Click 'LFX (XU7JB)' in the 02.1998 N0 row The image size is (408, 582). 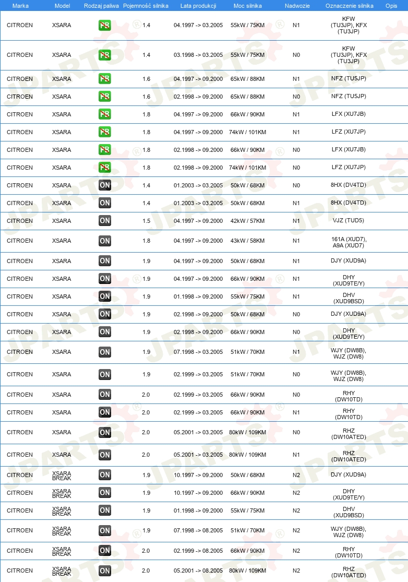pyautogui.click(x=349, y=150)
